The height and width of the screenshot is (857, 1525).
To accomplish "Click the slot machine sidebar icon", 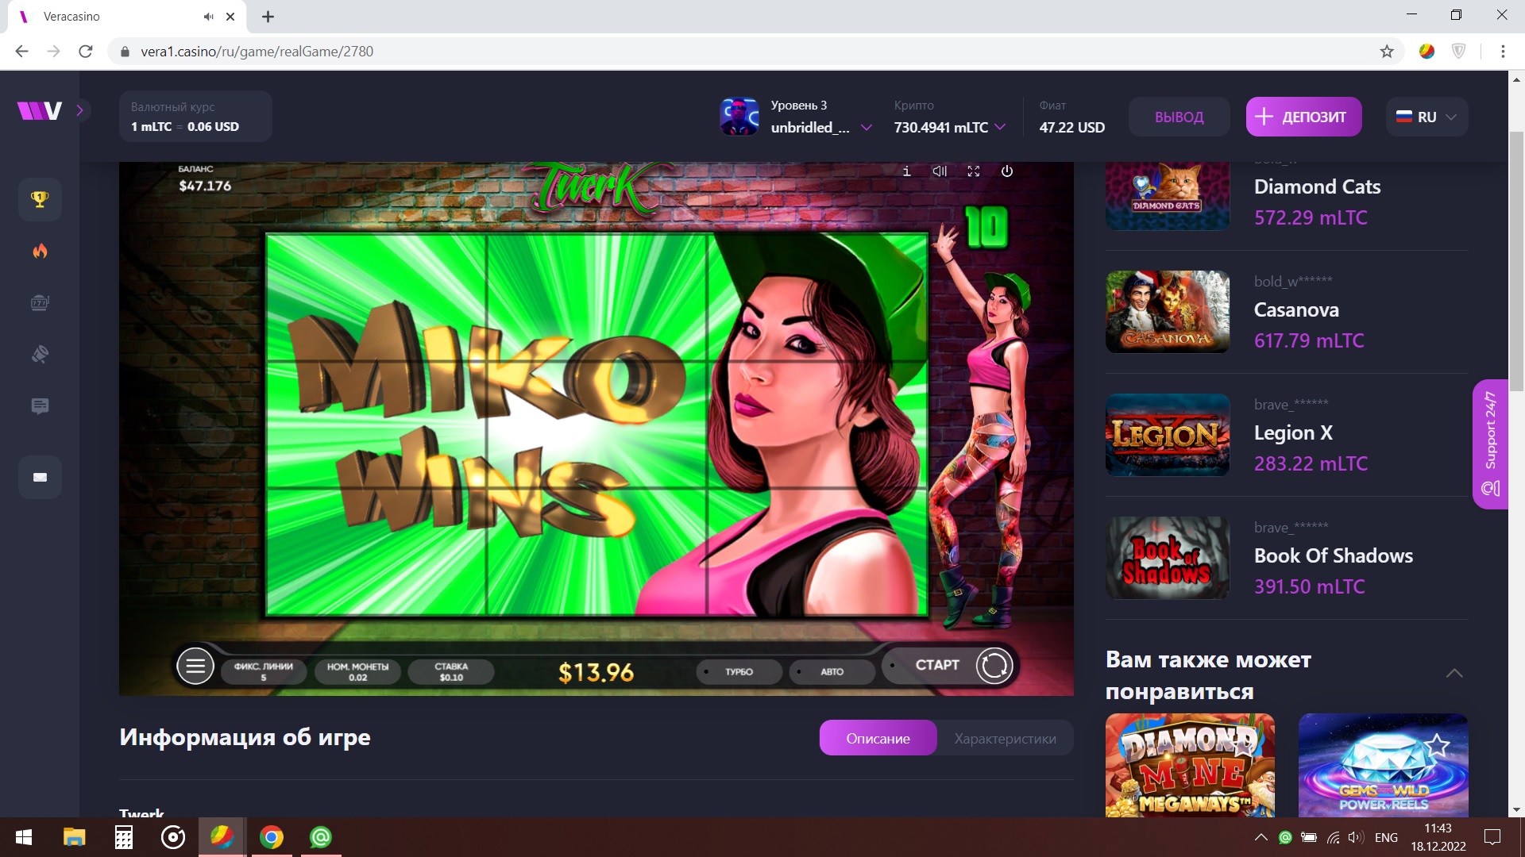I will pyautogui.click(x=40, y=303).
